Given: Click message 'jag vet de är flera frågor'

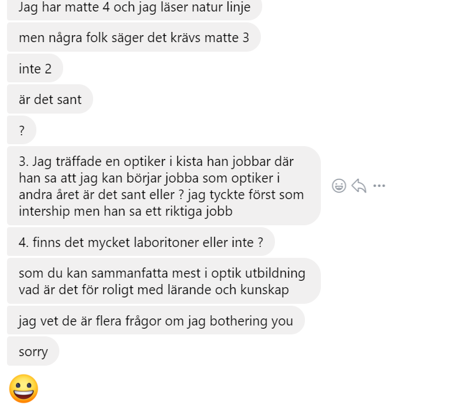Looking at the screenshot, I should (156, 320).
